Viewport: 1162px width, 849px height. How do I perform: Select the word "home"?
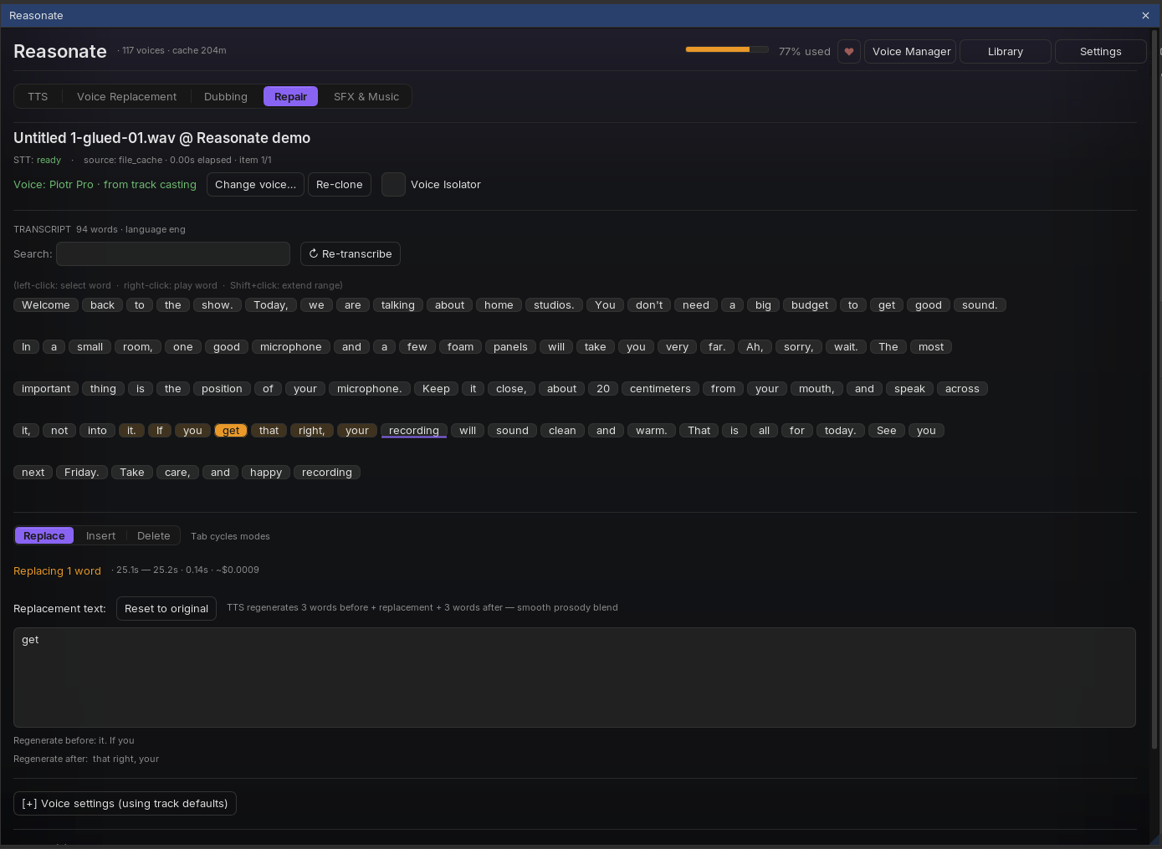(x=499, y=305)
